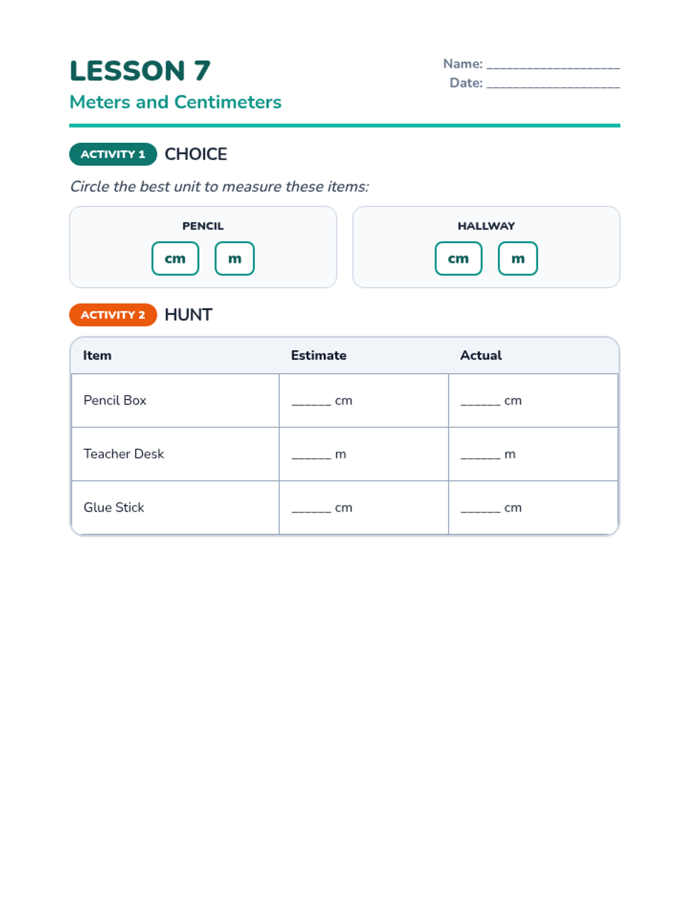Choose m under Hallway
The width and height of the screenshot is (689, 918).
coord(517,259)
